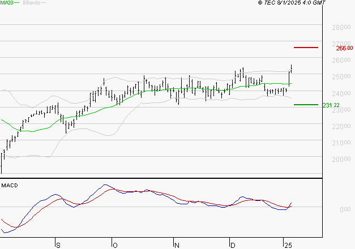Image resolution: width=355 pixels, height=249 pixels.
Task: Click the 230.00 price axis label
Action: point(341,110)
